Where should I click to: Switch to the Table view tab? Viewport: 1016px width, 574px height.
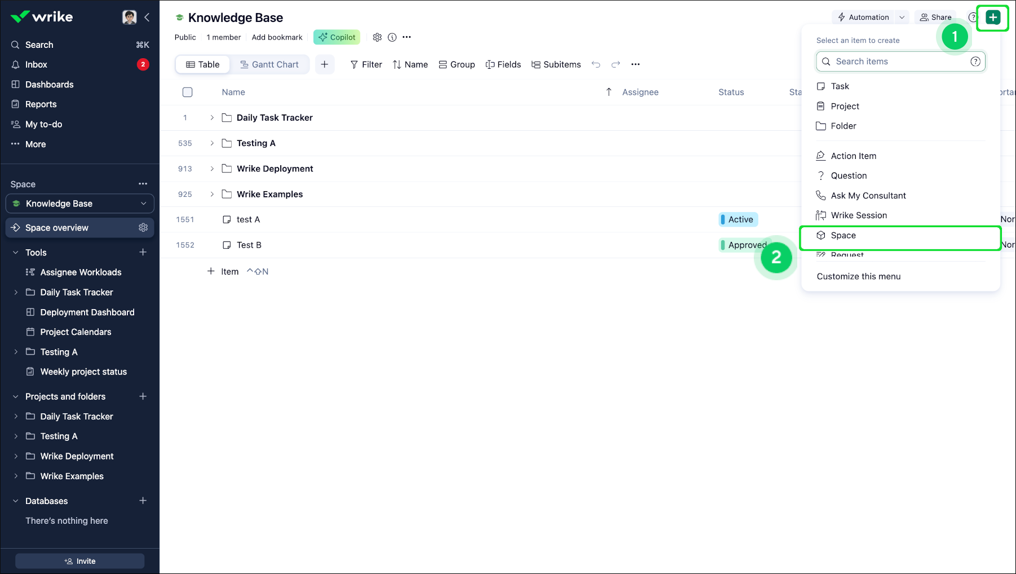tap(202, 64)
